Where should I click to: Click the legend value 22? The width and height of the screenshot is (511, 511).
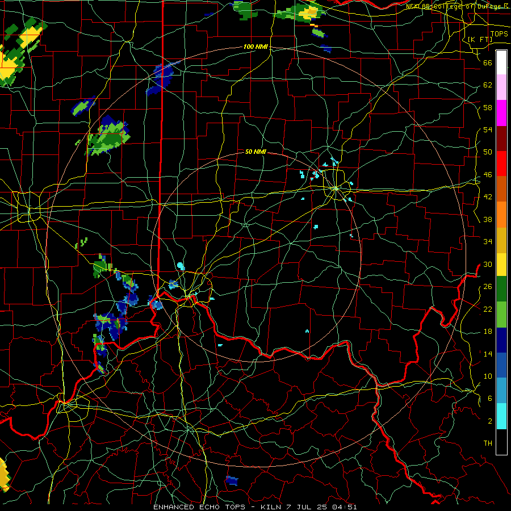tap(488, 309)
